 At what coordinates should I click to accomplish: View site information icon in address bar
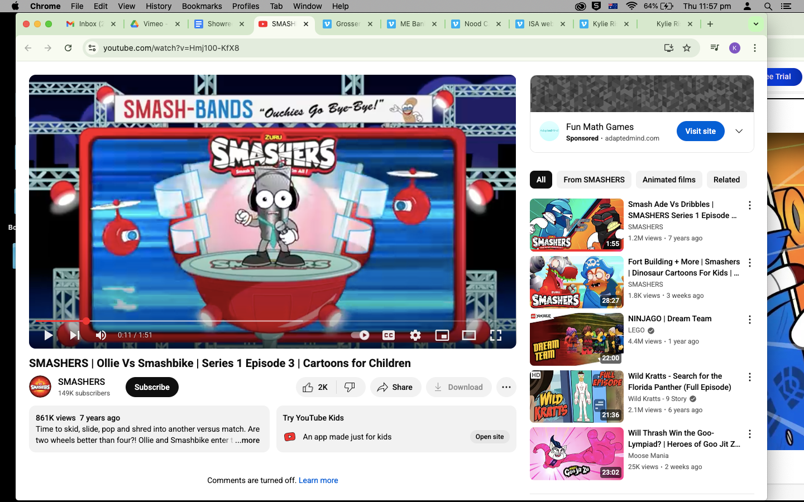92,48
